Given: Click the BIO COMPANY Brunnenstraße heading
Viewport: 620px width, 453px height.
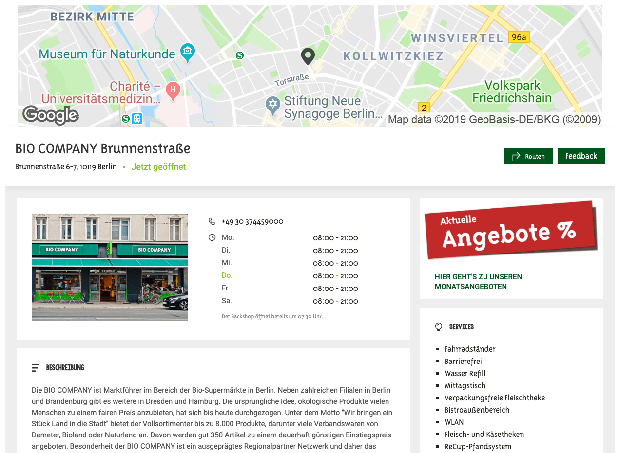Looking at the screenshot, I should (x=103, y=148).
